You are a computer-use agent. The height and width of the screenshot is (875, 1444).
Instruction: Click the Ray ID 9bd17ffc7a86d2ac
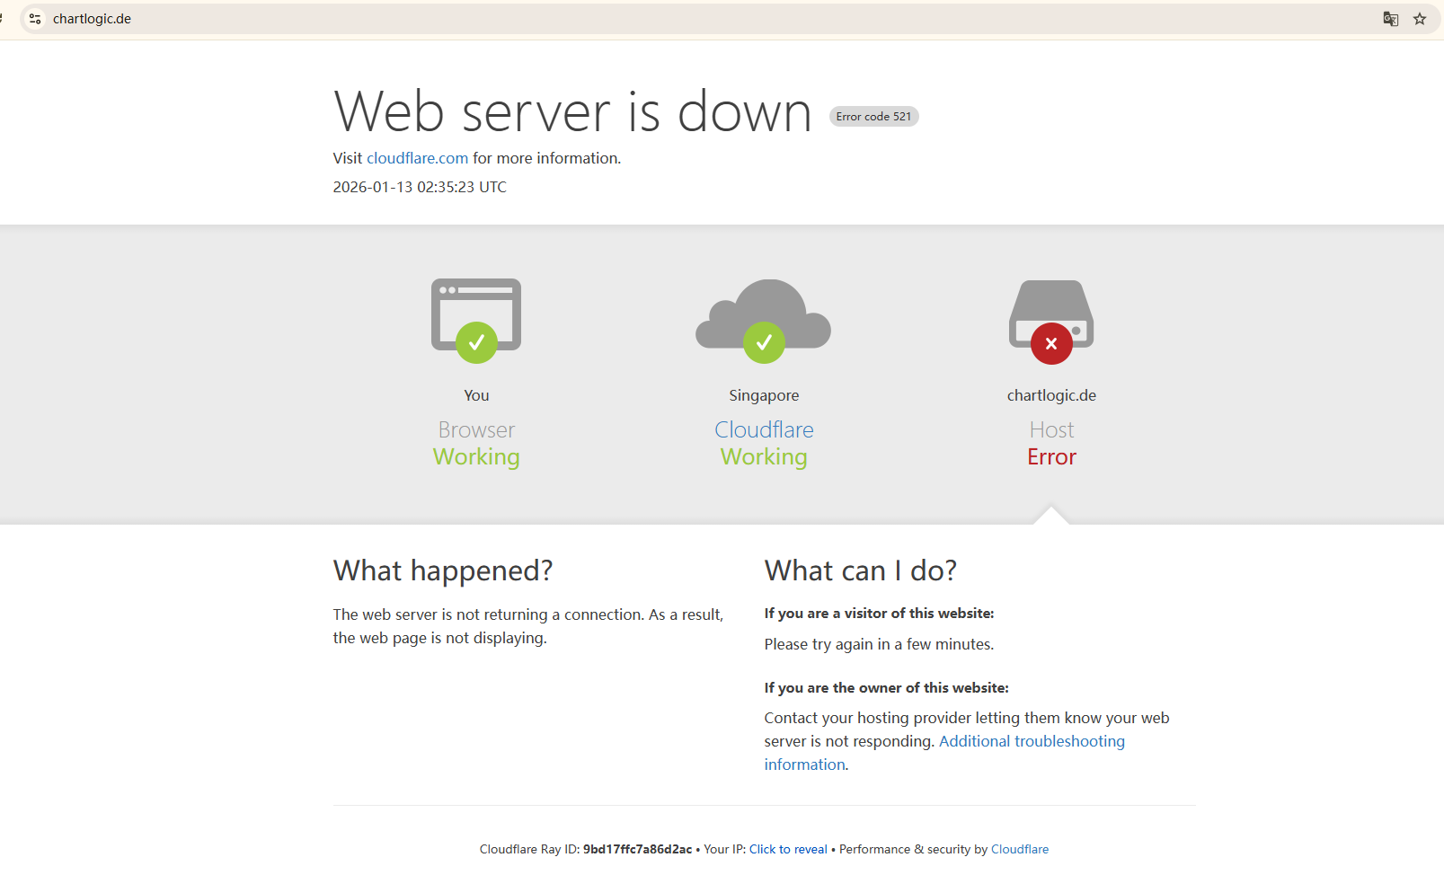pos(637,849)
